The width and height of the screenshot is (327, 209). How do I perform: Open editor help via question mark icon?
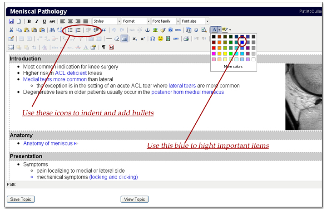[x=170, y=30]
